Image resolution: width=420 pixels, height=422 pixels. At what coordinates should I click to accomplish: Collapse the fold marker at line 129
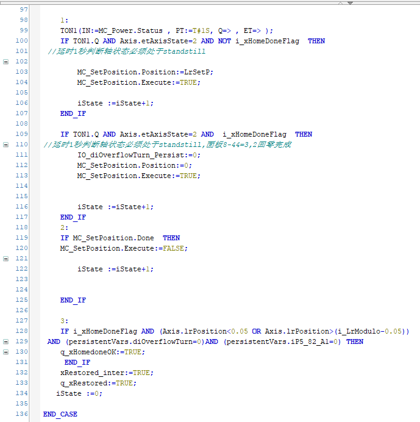click(x=5, y=342)
